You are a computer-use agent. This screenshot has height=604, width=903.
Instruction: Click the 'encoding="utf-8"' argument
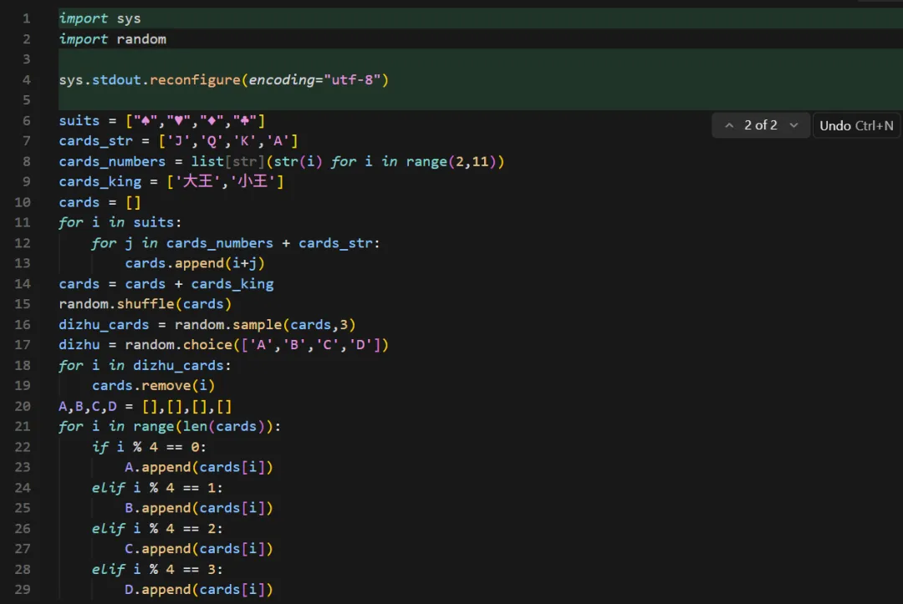pos(314,80)
